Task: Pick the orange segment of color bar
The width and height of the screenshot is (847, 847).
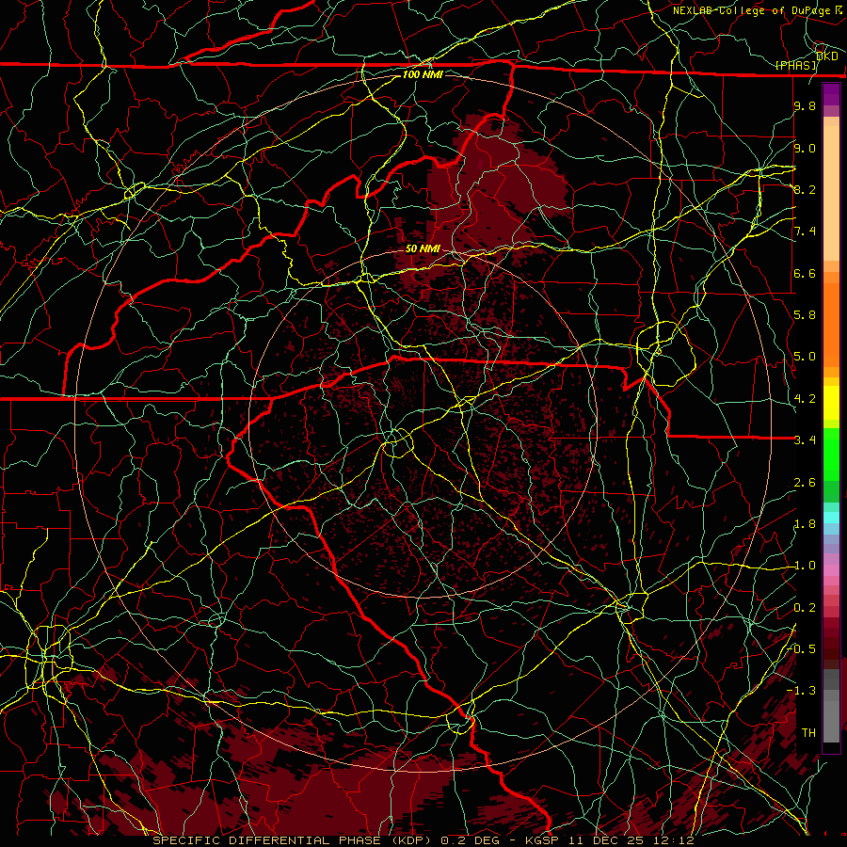Action: (x=831, y=324)
